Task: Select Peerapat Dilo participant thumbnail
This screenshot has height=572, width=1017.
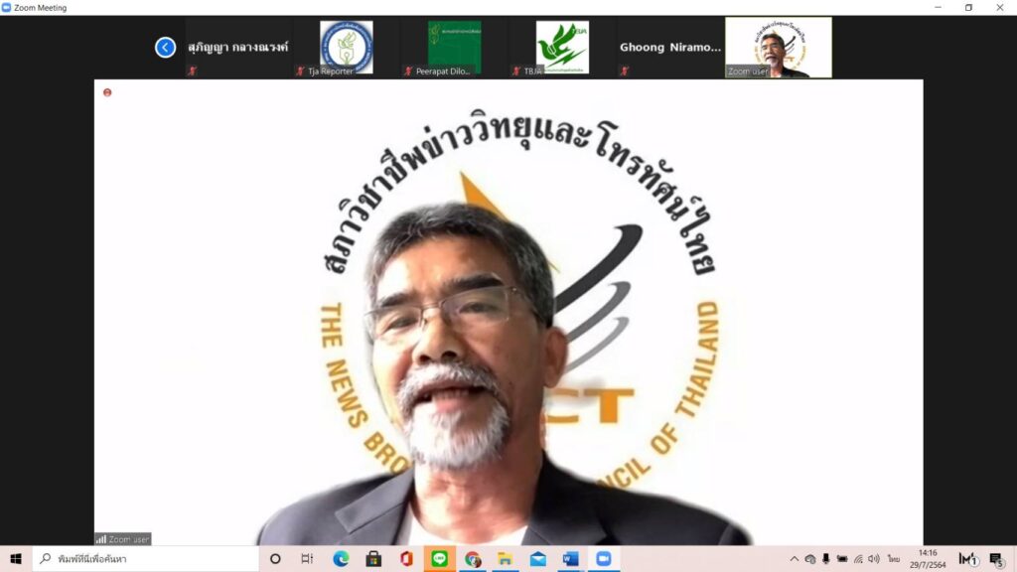Action: pos(453,48)
